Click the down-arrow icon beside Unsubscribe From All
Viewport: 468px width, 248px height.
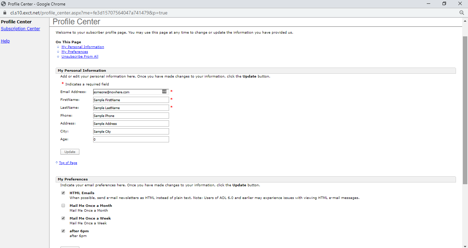click(58, 57)
